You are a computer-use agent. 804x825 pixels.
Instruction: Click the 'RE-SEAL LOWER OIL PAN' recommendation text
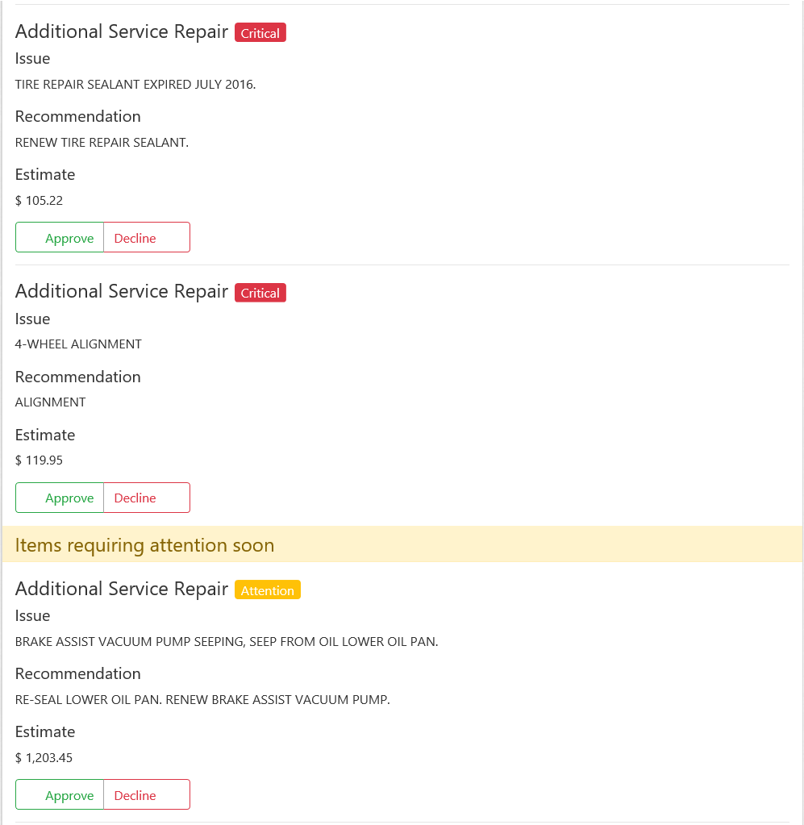(x=202, y=700)
